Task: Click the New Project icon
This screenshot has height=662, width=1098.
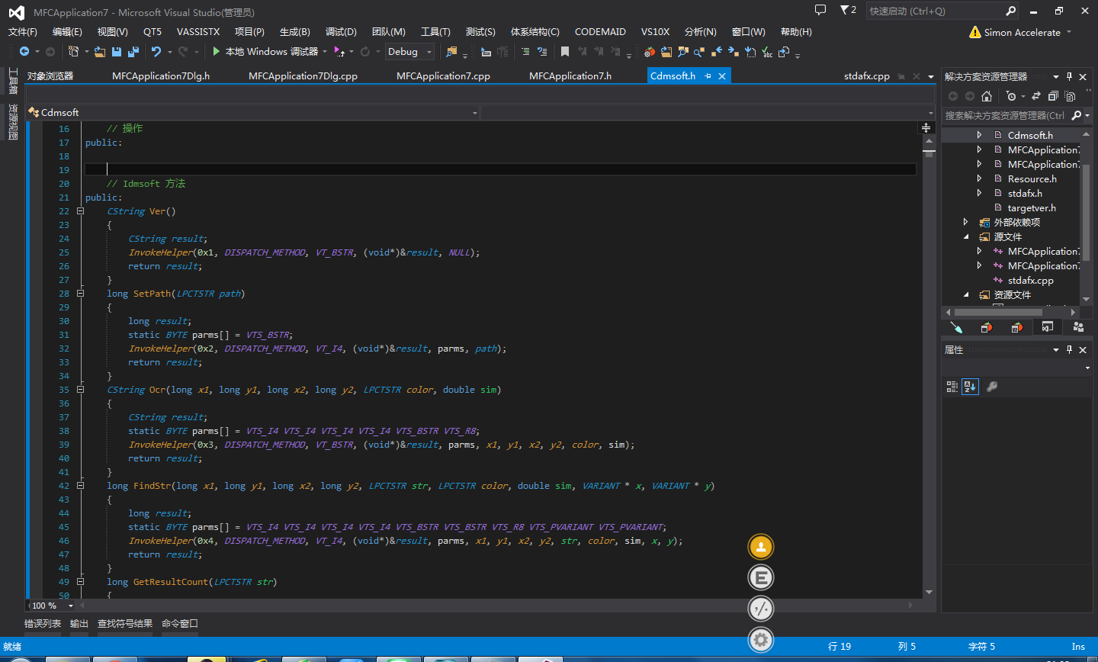Action: (x=73, y=52)
